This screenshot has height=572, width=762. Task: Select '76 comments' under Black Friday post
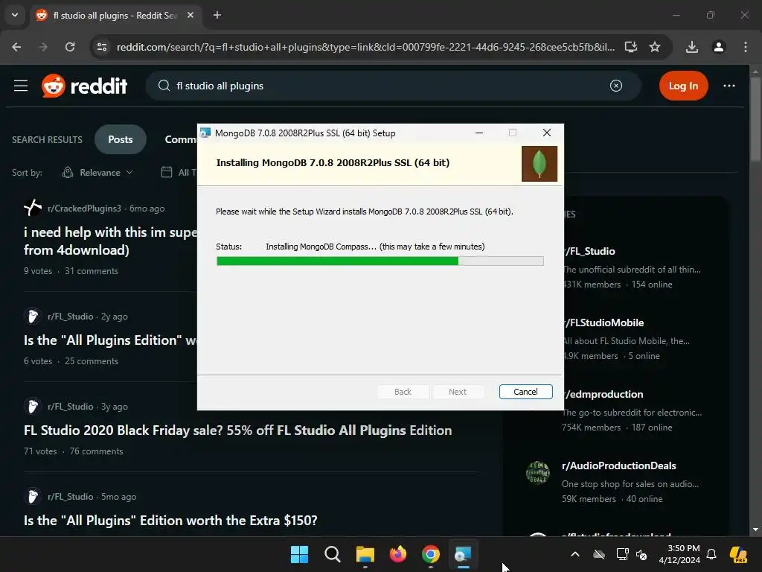[x=96, y=451]
